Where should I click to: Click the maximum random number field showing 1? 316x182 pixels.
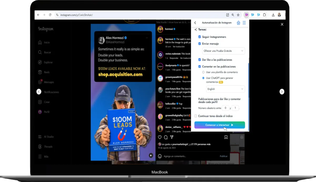(235, 108)
